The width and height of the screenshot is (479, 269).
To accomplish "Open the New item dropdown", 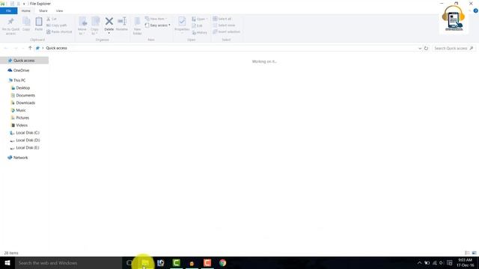I will click(x=156, y=19).
